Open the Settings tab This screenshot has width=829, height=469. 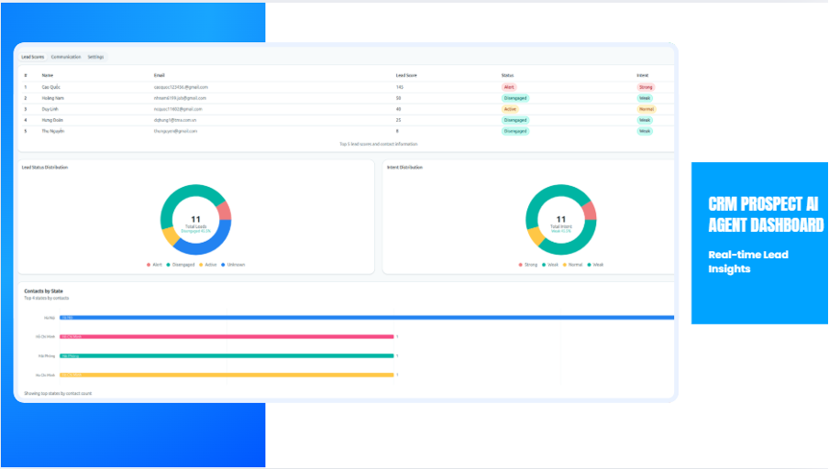[96, 57]
